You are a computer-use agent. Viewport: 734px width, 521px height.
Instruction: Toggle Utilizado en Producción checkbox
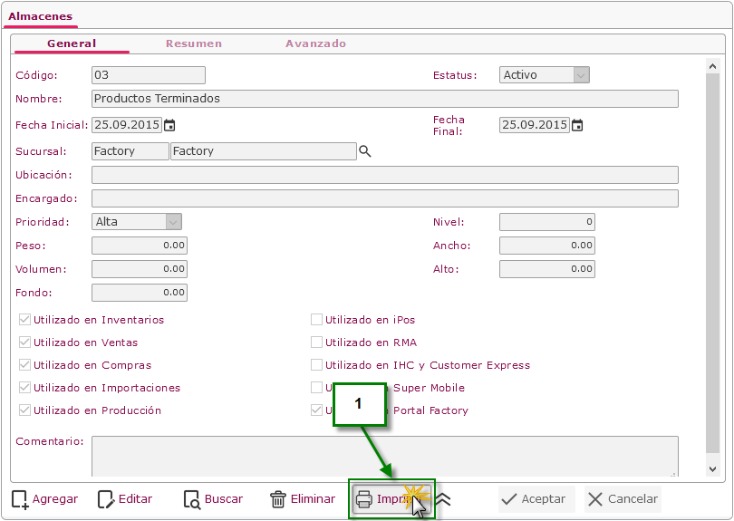pyautogui.click(x=24, y=410)
